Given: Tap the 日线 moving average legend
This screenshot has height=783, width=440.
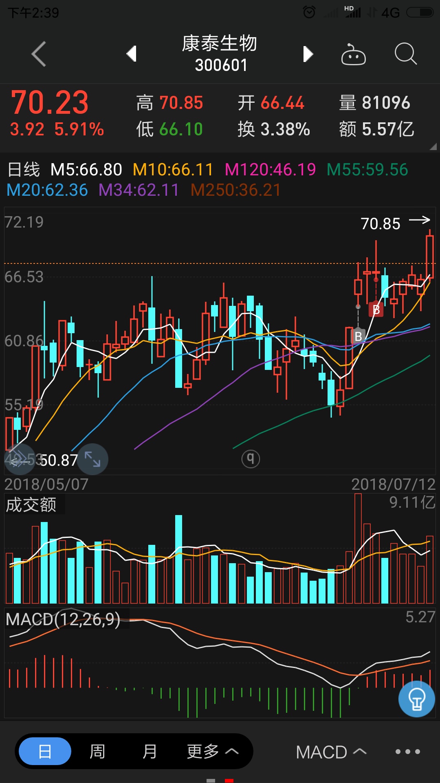Looking at the screenshot, I should click(24, 170).
